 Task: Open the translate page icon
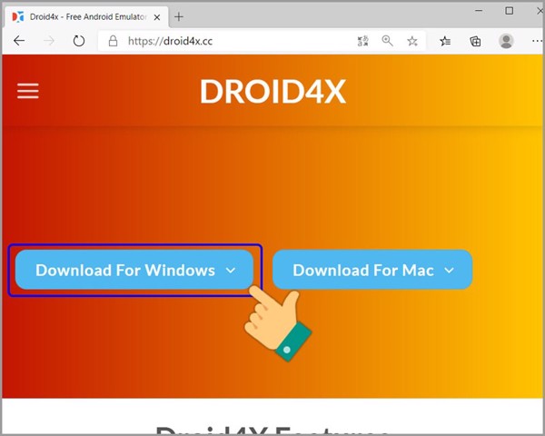pyautogui.click(x=362, y=41)
